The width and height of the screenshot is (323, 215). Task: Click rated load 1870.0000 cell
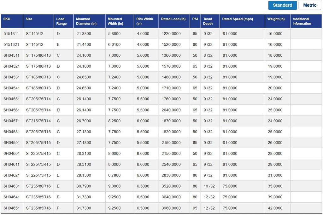click(174, 121)
